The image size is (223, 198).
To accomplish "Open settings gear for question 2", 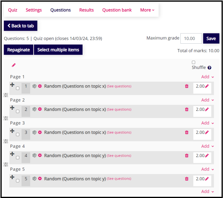I will 40,109.
